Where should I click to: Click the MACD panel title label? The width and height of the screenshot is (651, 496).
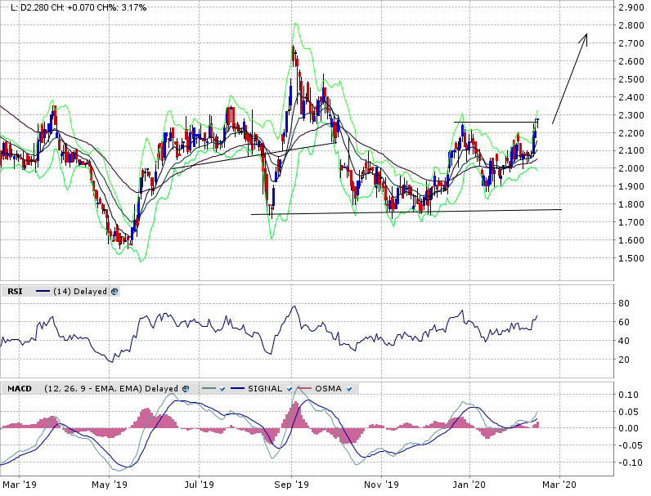[x=19, y=389]
